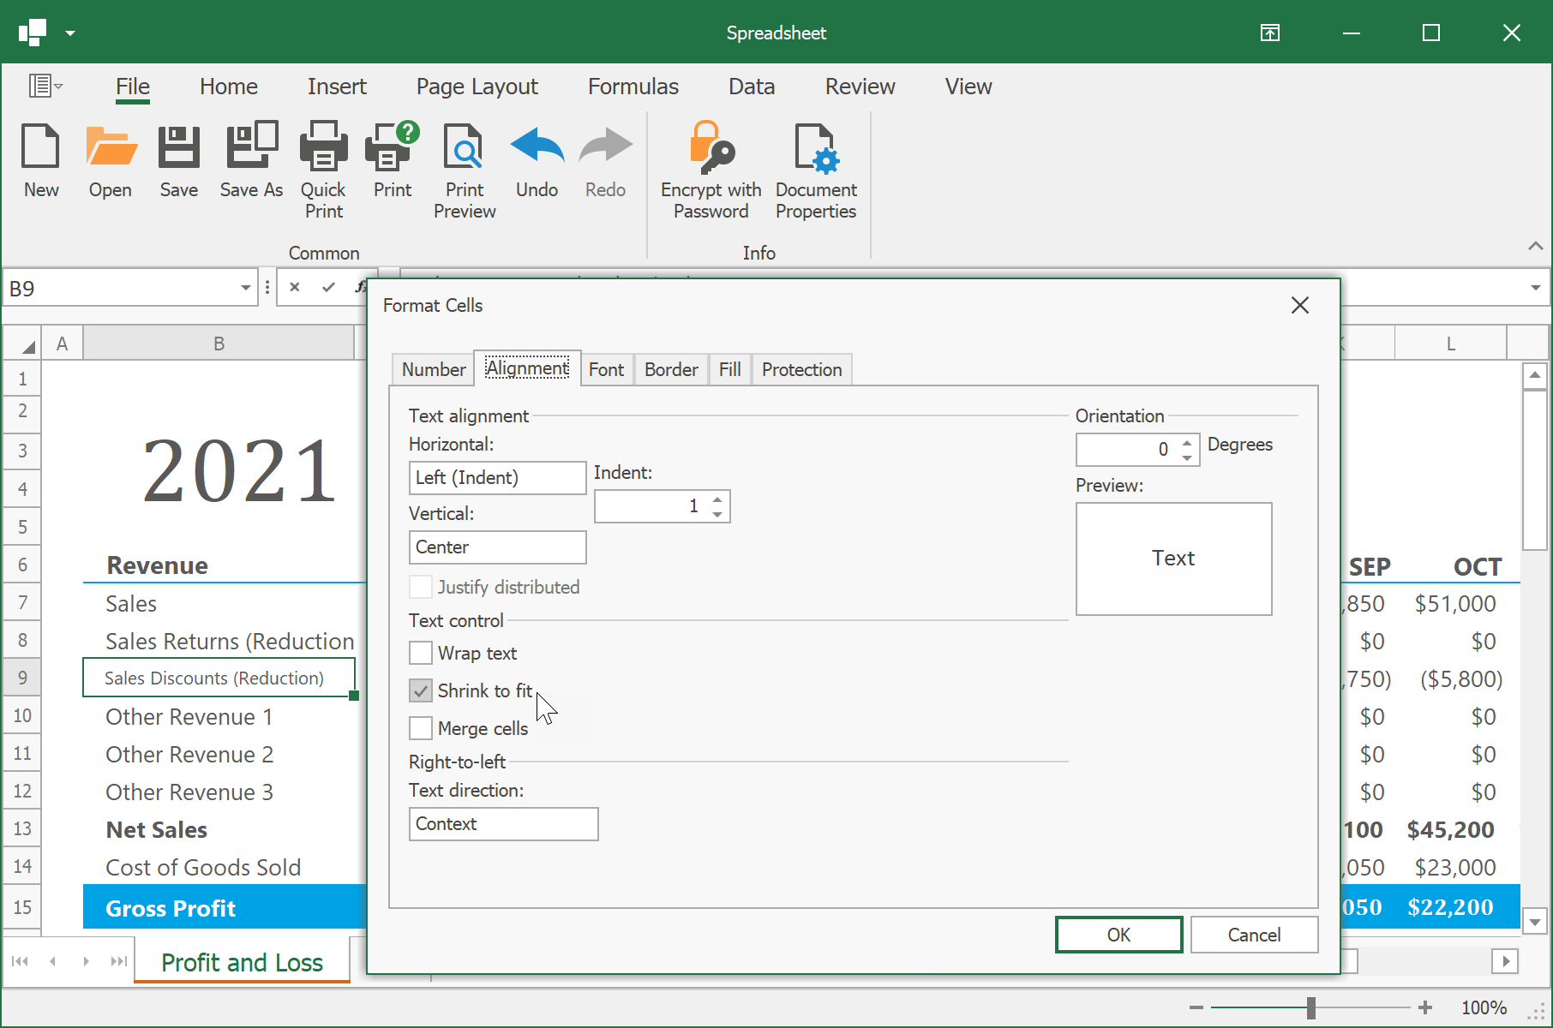Switch to the Border tab
This screenshot has width=1553, height=1028.
coord(670,369)
